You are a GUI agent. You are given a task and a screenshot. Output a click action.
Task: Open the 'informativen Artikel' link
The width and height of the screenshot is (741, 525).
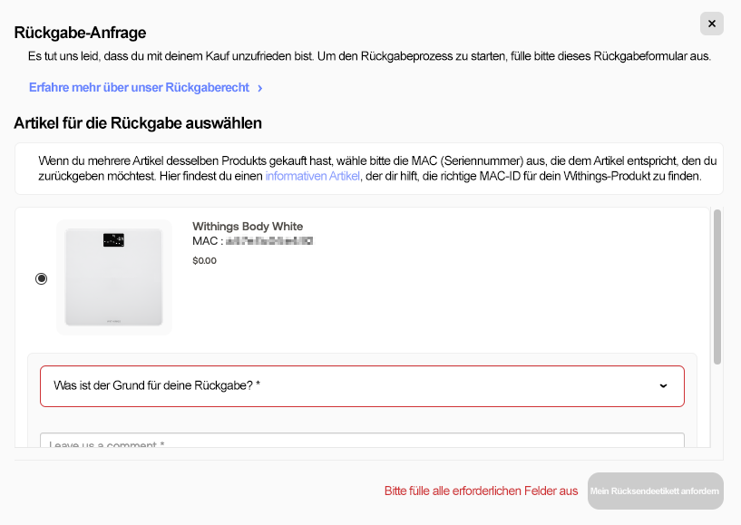pos(312,176)
